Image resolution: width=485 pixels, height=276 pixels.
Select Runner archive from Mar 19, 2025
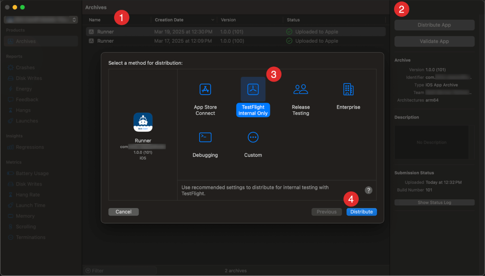[x=236, y=32]
